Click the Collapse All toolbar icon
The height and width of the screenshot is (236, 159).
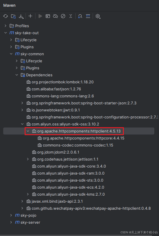coord(88,16)
